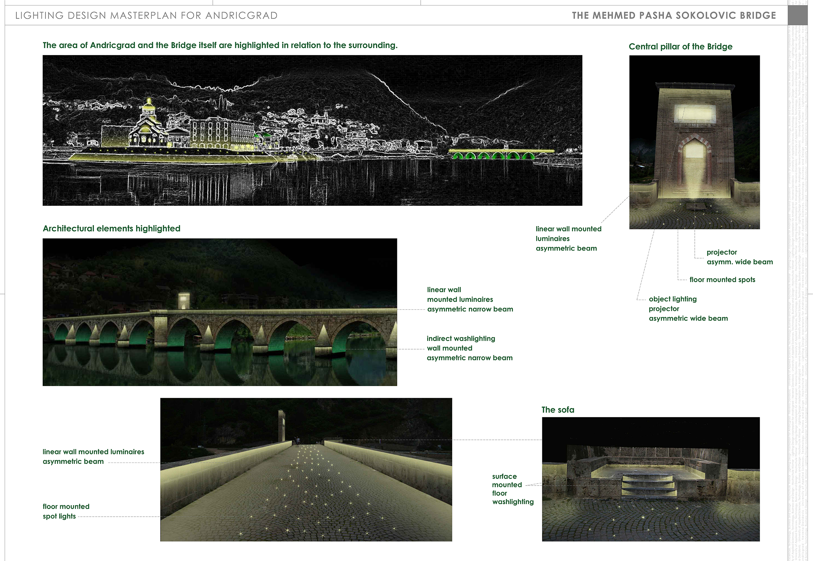Click 'floor mounted spot lights' label

[66, 511]
